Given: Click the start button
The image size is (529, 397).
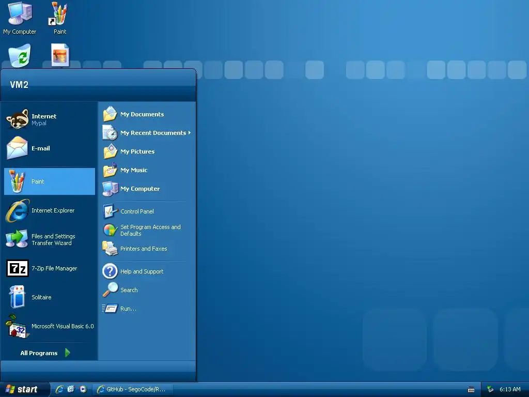Looking at the screenshot, I should click(x=24, y=389).
